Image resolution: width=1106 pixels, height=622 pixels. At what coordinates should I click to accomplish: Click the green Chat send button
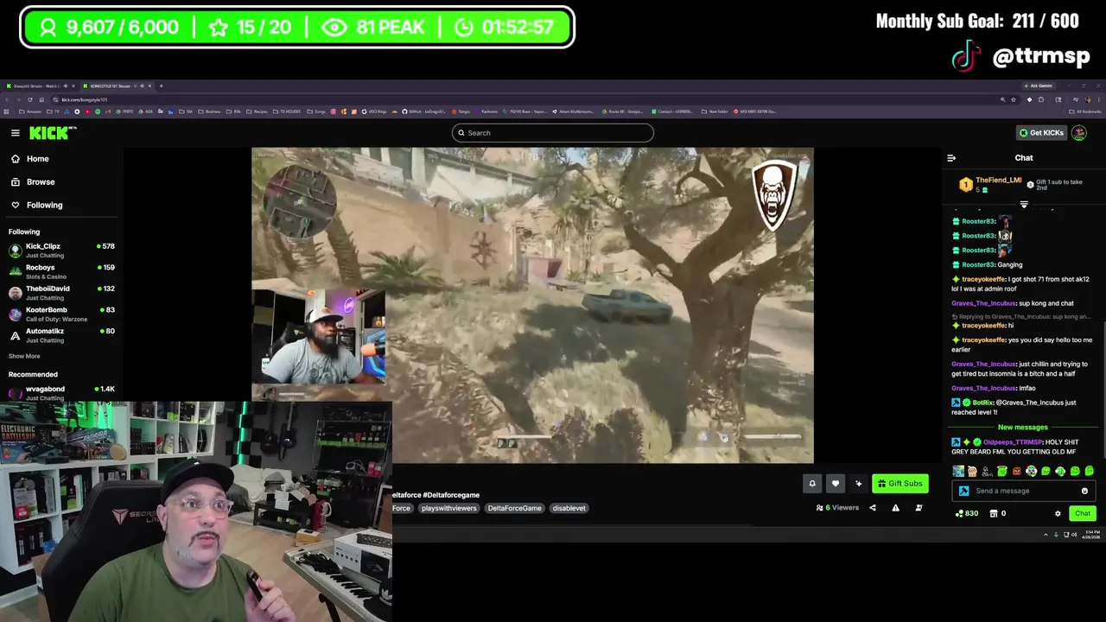(1083, 513)
